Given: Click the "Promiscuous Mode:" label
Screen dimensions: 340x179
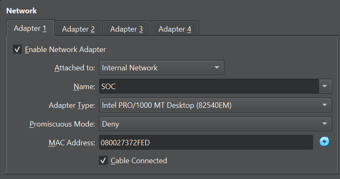Looking at the screenshot, I should tap(63, 124).
